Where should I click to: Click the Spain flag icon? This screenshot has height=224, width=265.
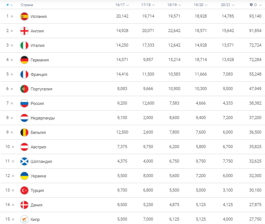(x=24, y=16)
